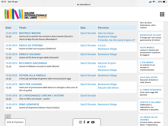Click the Data column header

[x=11, y=28]
